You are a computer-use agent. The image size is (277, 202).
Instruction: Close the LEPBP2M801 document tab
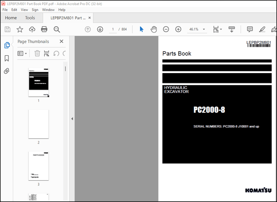[x=89, y=18]
